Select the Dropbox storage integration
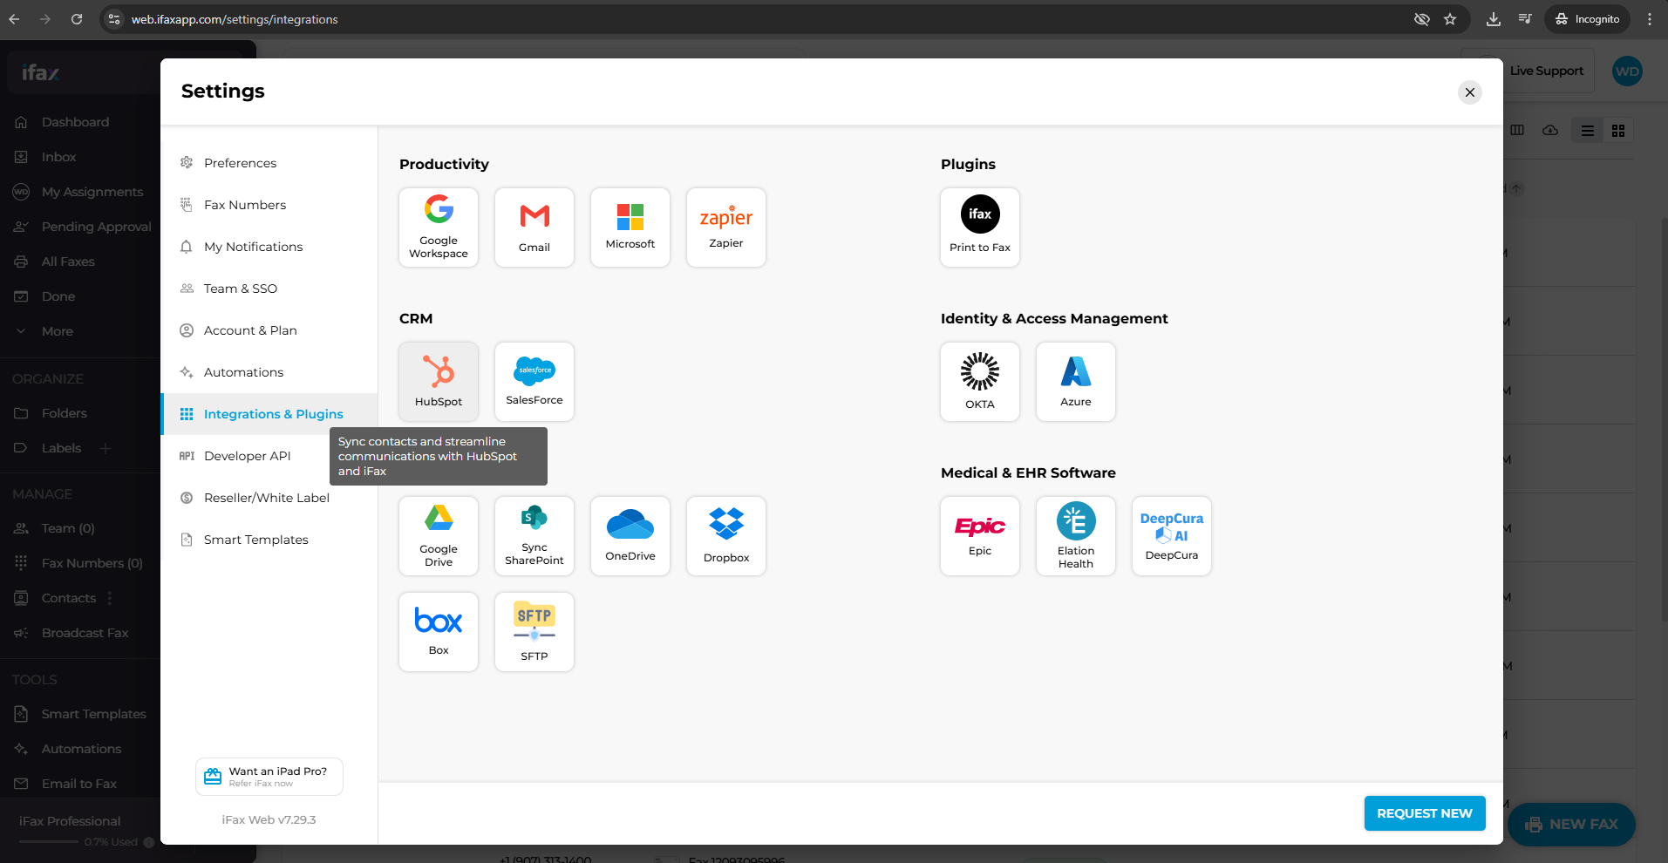 coord(725,535)
